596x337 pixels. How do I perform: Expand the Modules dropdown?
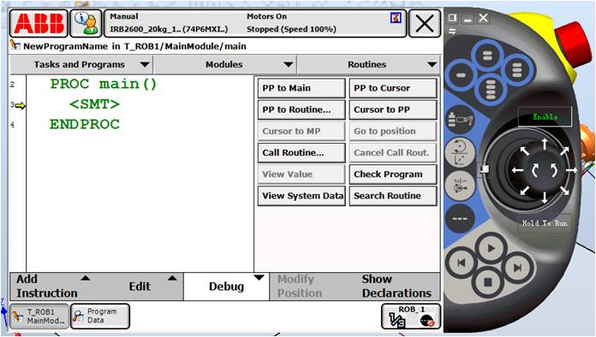[x=225, y=64]
